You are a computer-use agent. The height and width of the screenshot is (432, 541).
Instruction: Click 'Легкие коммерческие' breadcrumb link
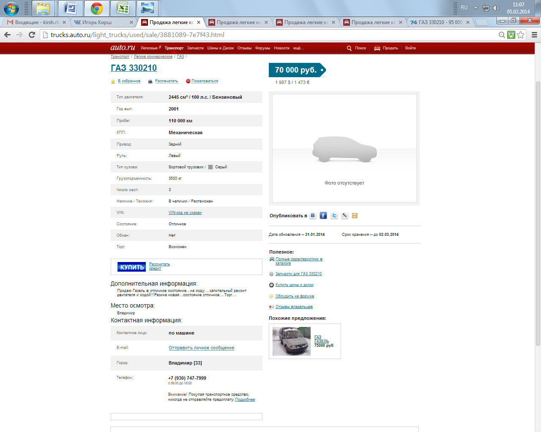click(x=153, y=57)
